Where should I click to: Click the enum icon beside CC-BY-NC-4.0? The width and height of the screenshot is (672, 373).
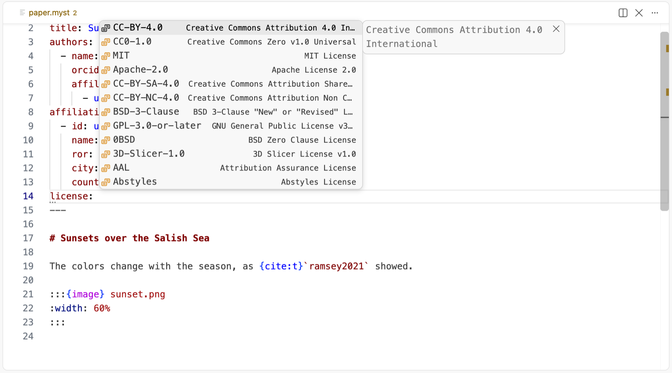pyautogui.click(x=106, y=98)
